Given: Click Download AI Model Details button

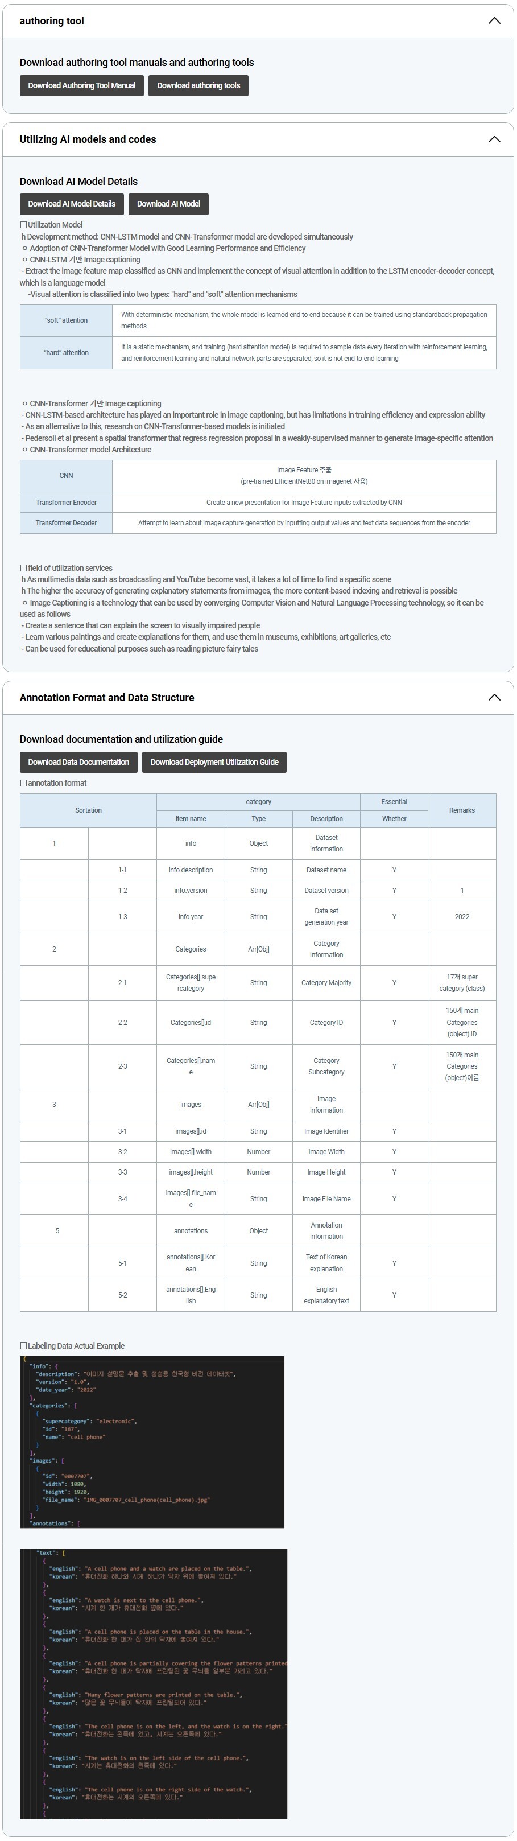Looking at the screenshot, I should [72, 204].
